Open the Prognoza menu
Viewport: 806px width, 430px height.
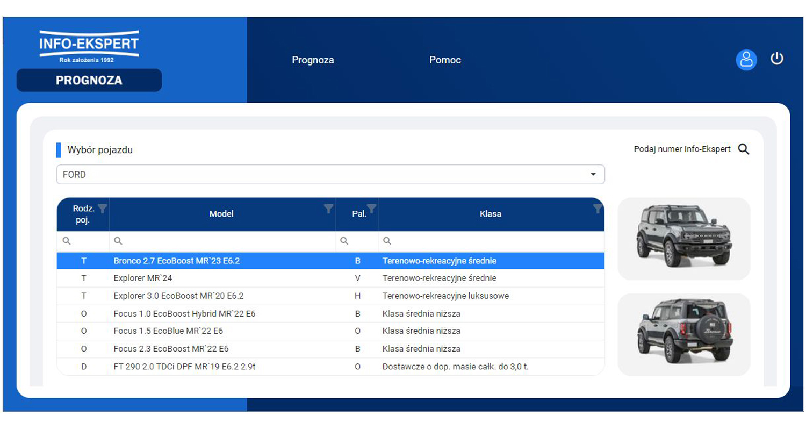coord(313,60)
